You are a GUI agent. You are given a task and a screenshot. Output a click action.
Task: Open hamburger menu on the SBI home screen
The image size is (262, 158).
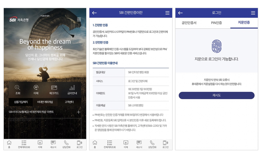pos(79,19)
